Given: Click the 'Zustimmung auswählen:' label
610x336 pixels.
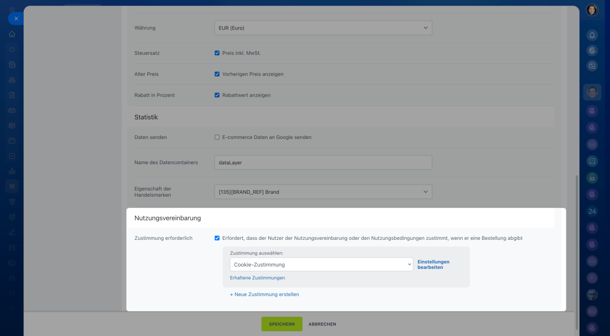Looking at the screenshot, I should (256, 253).
